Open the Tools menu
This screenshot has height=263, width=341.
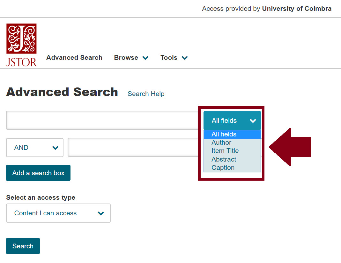coord(169,58)
